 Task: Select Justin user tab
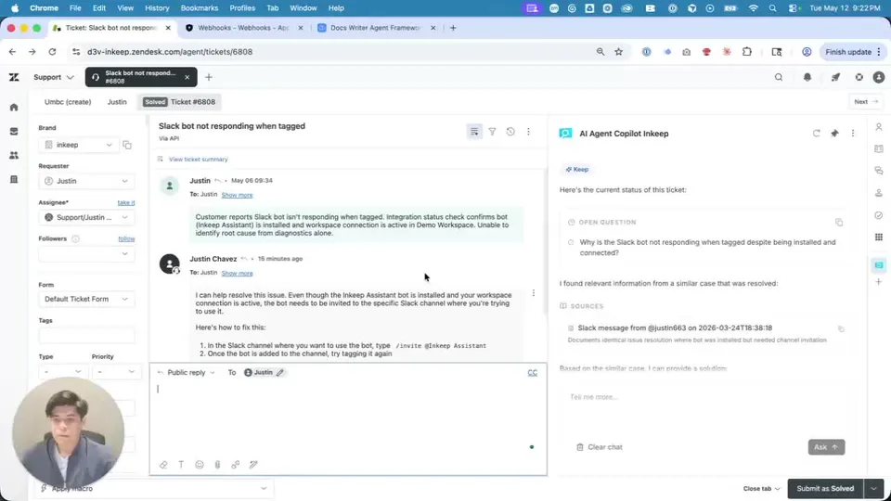[x=117, y=102]
